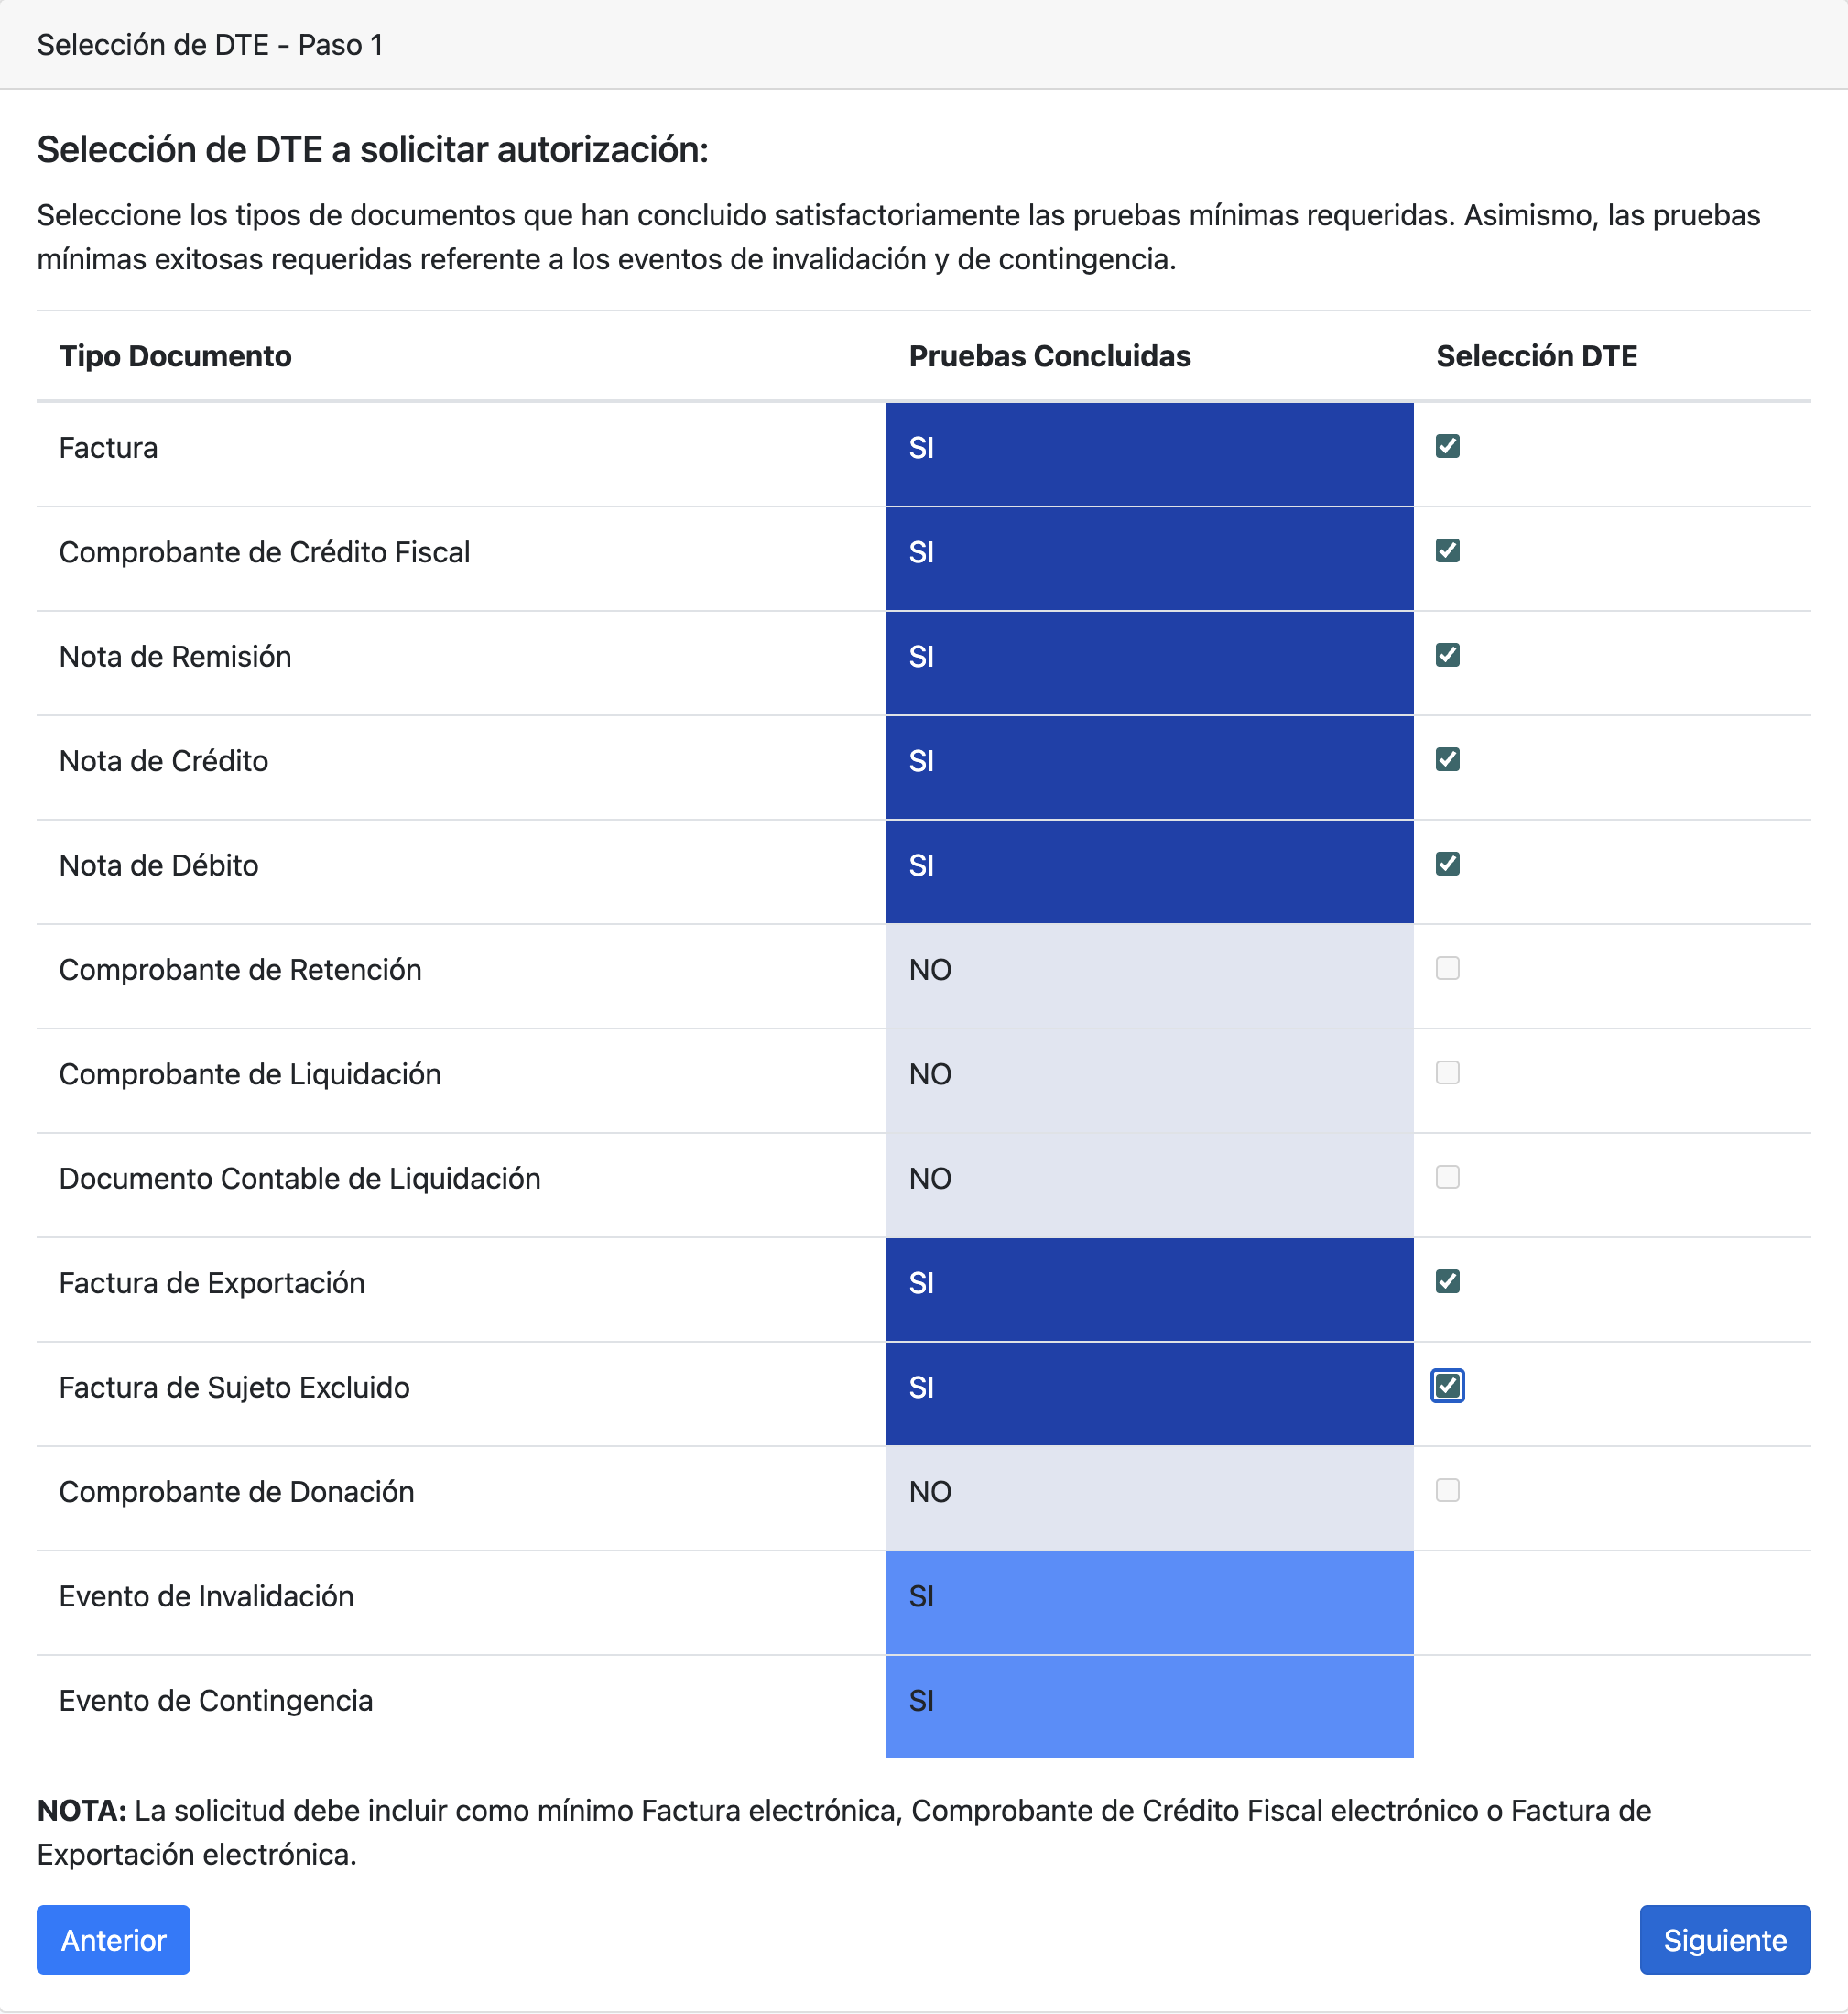Click the Selección DTE column header
The width and height of the screenshot is (1848, 2014).
1536,356
